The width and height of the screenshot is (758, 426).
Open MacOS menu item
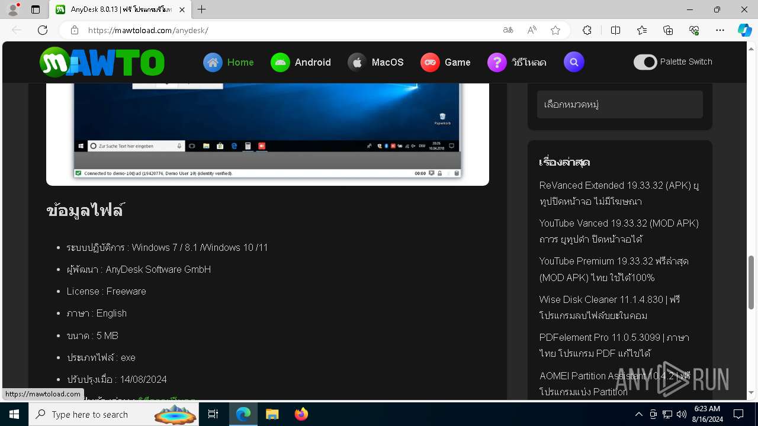pyautogui.click(x=388, y=62)
